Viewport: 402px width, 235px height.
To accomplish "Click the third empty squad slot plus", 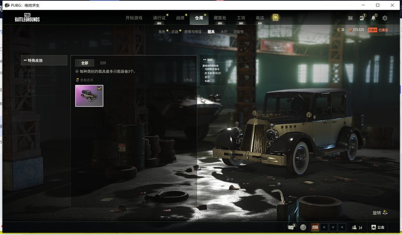I will pos(342,227).
